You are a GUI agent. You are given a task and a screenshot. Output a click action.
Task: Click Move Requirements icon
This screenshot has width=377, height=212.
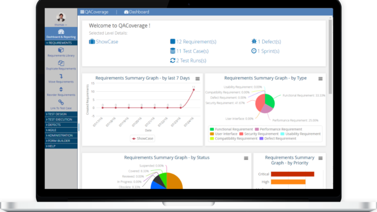pos(61,76)
